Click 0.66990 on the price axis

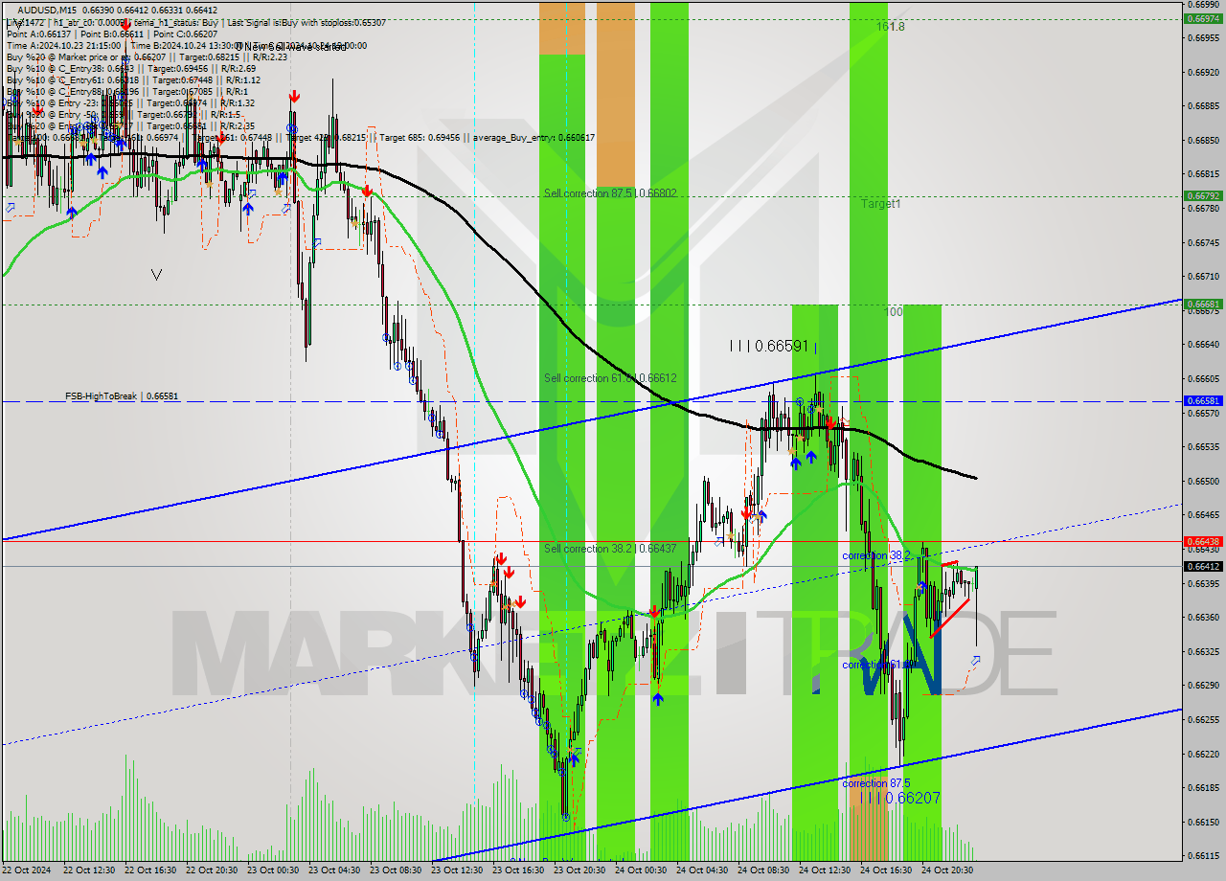pos(1202,5)
